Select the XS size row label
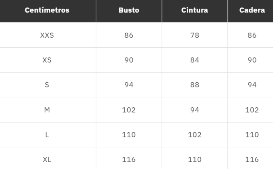Viewport: 273px width, 169px height. pyautogui.click(x=47, y=60)
